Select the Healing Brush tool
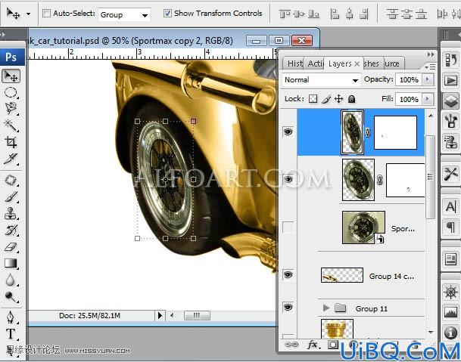 coord(11,181)
